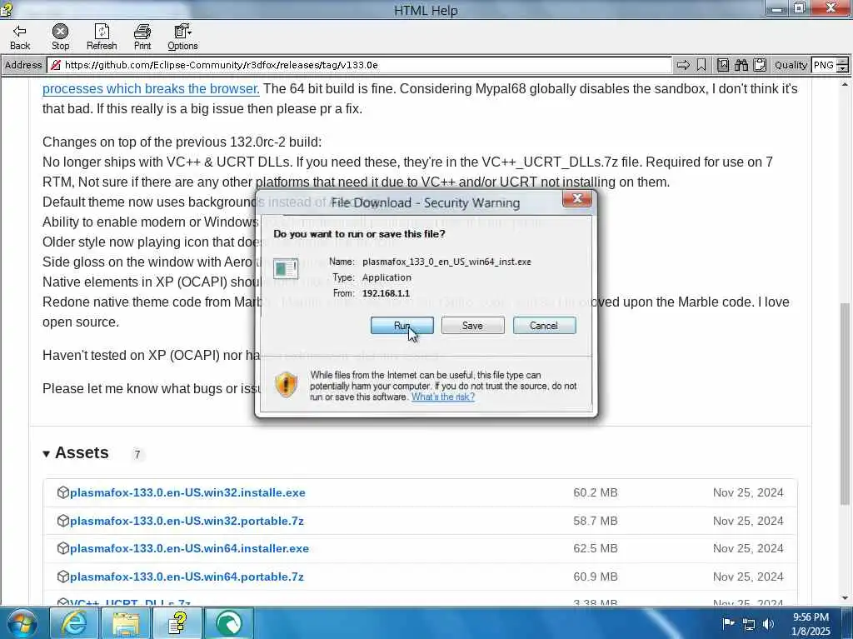853x639 pixels.
Task: Click the package icon beside win32.installe.exe
Action: point(62,492)
